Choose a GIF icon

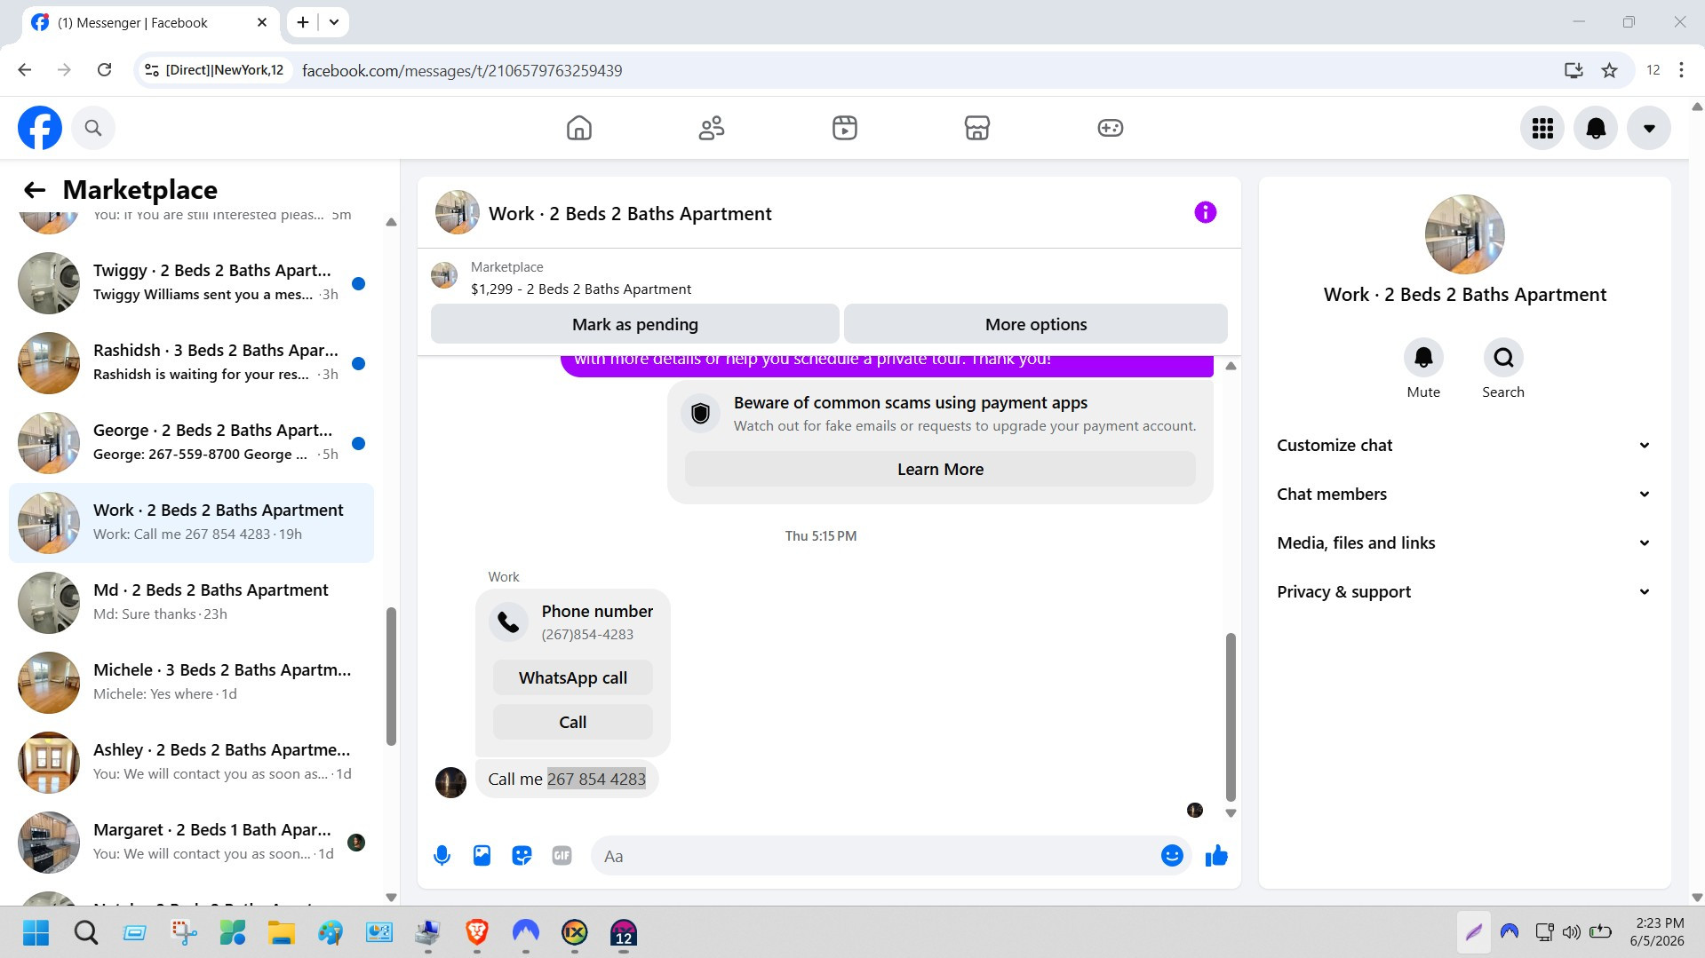tap(562, 856)
